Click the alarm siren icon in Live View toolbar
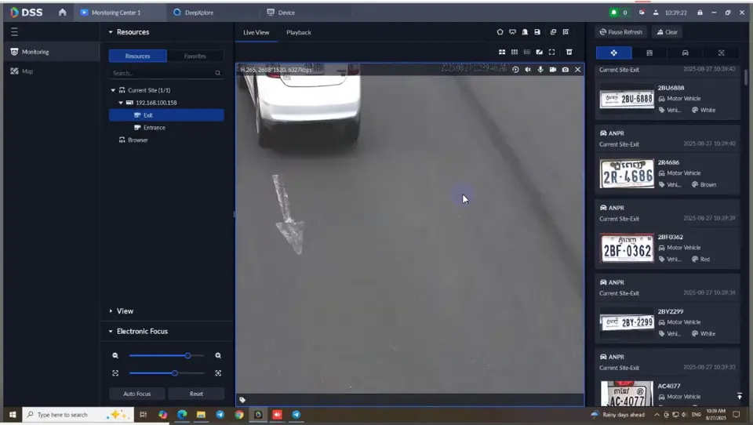Image resolution: width=753 pixels, height=425 pixels. pos(525,31)
